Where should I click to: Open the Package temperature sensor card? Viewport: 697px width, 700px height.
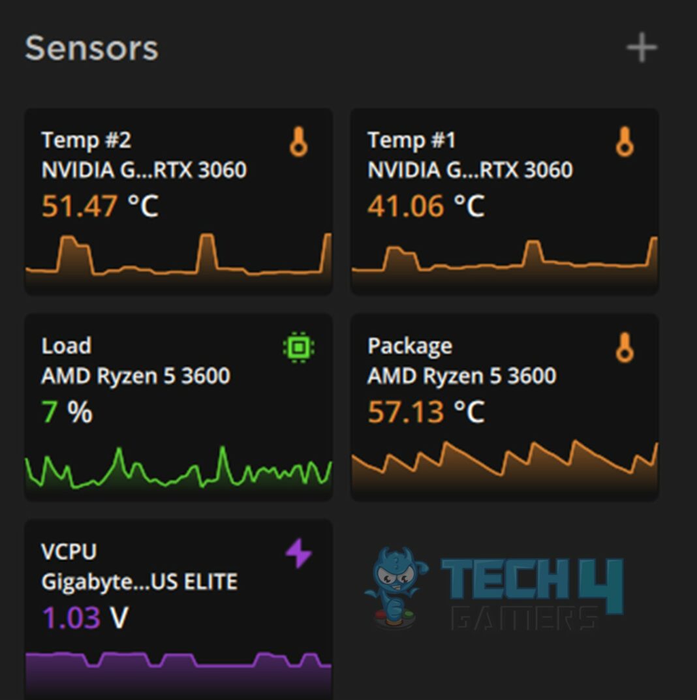click(x=504, y=404)
